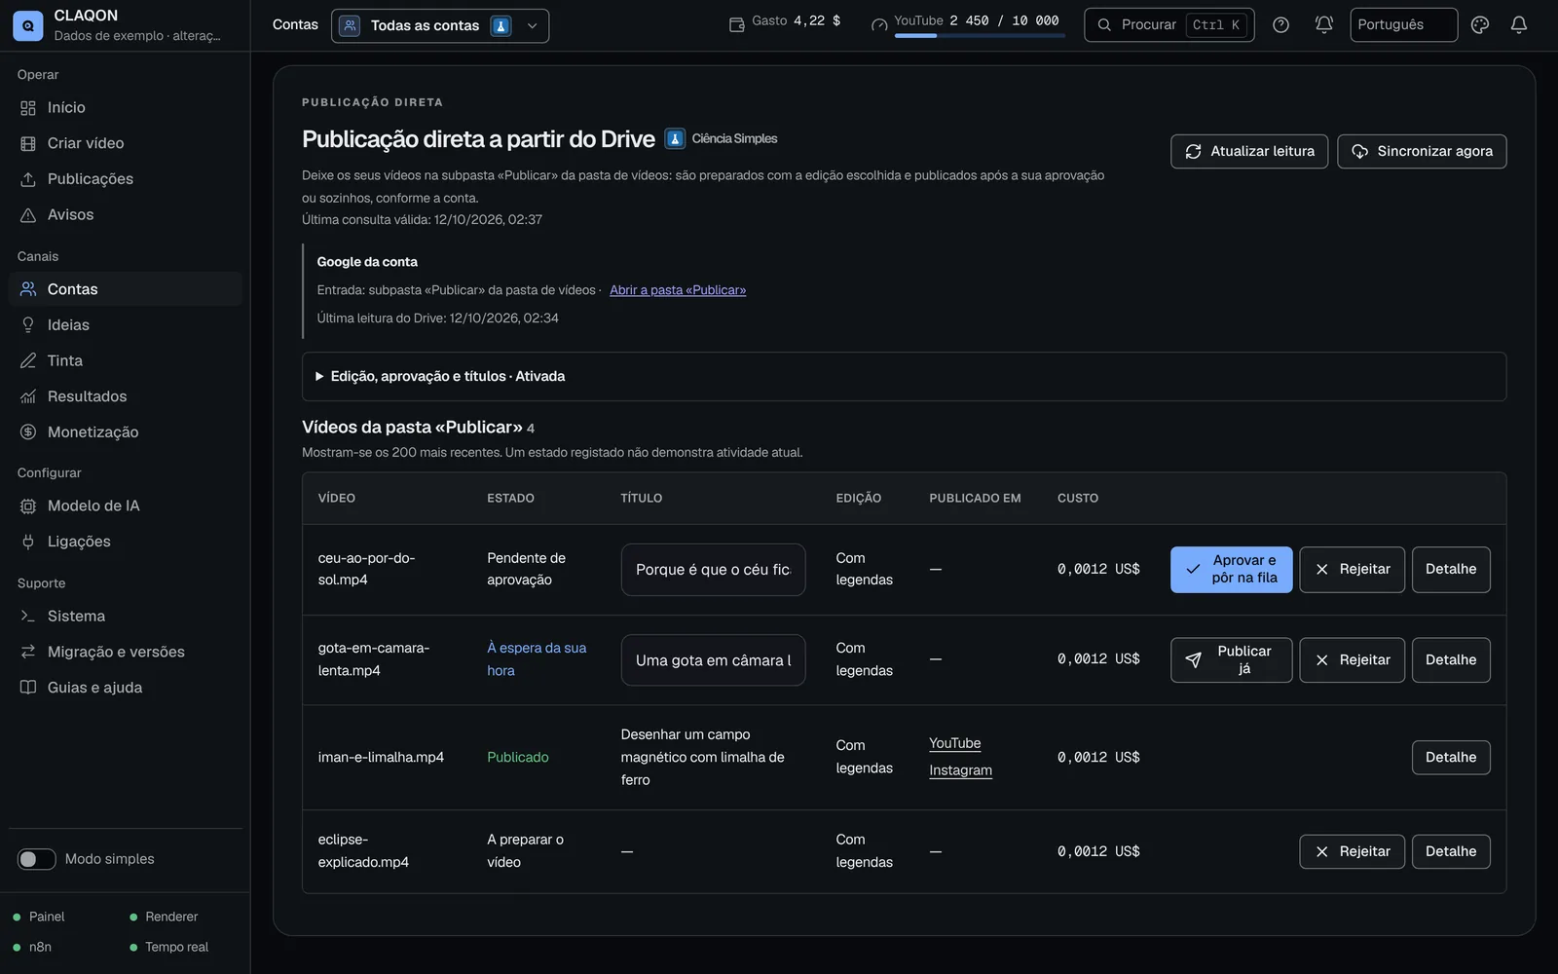Click the Gasto wallet icon
Screen dimensions: 1558x974
[737, 24]
